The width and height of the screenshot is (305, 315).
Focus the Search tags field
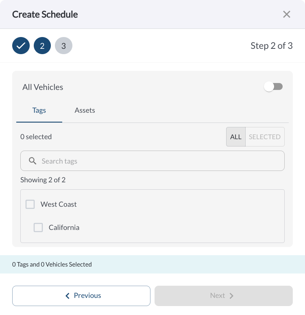point(152,161)
